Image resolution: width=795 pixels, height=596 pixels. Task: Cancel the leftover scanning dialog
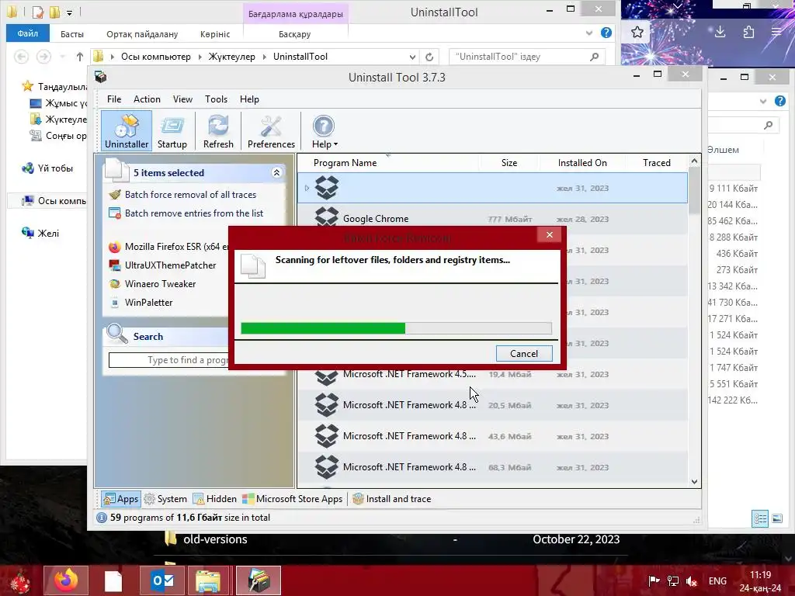(524, 354)
